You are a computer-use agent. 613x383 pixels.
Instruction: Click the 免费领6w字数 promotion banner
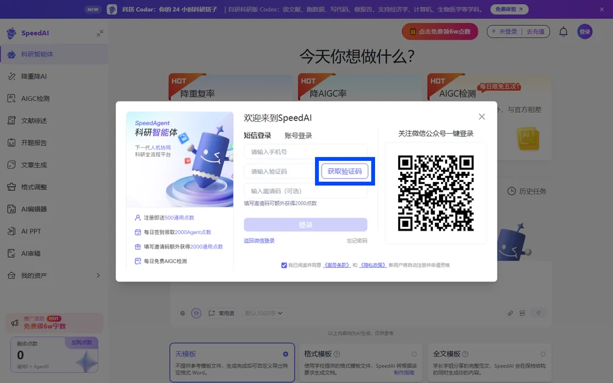pos(54,323)
